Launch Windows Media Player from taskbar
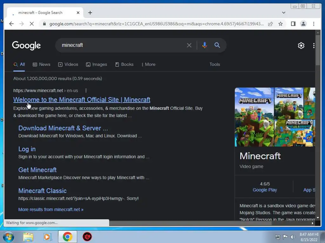 [48, 237]
